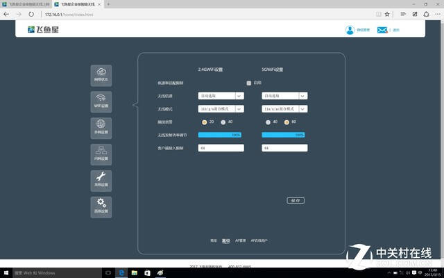Open the Edge Hub icon
Viewport: 444px width, 278px height.
tap(403, 14)
